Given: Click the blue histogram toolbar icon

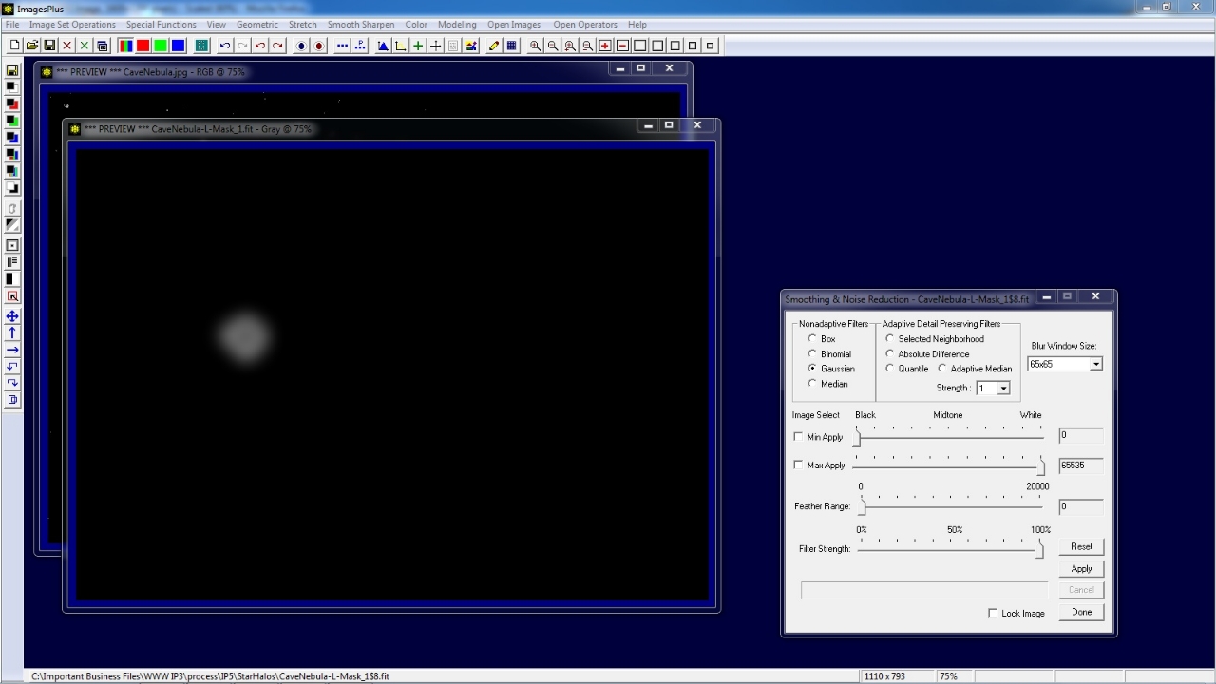Looking at the screenshot, I should point(383,46).
